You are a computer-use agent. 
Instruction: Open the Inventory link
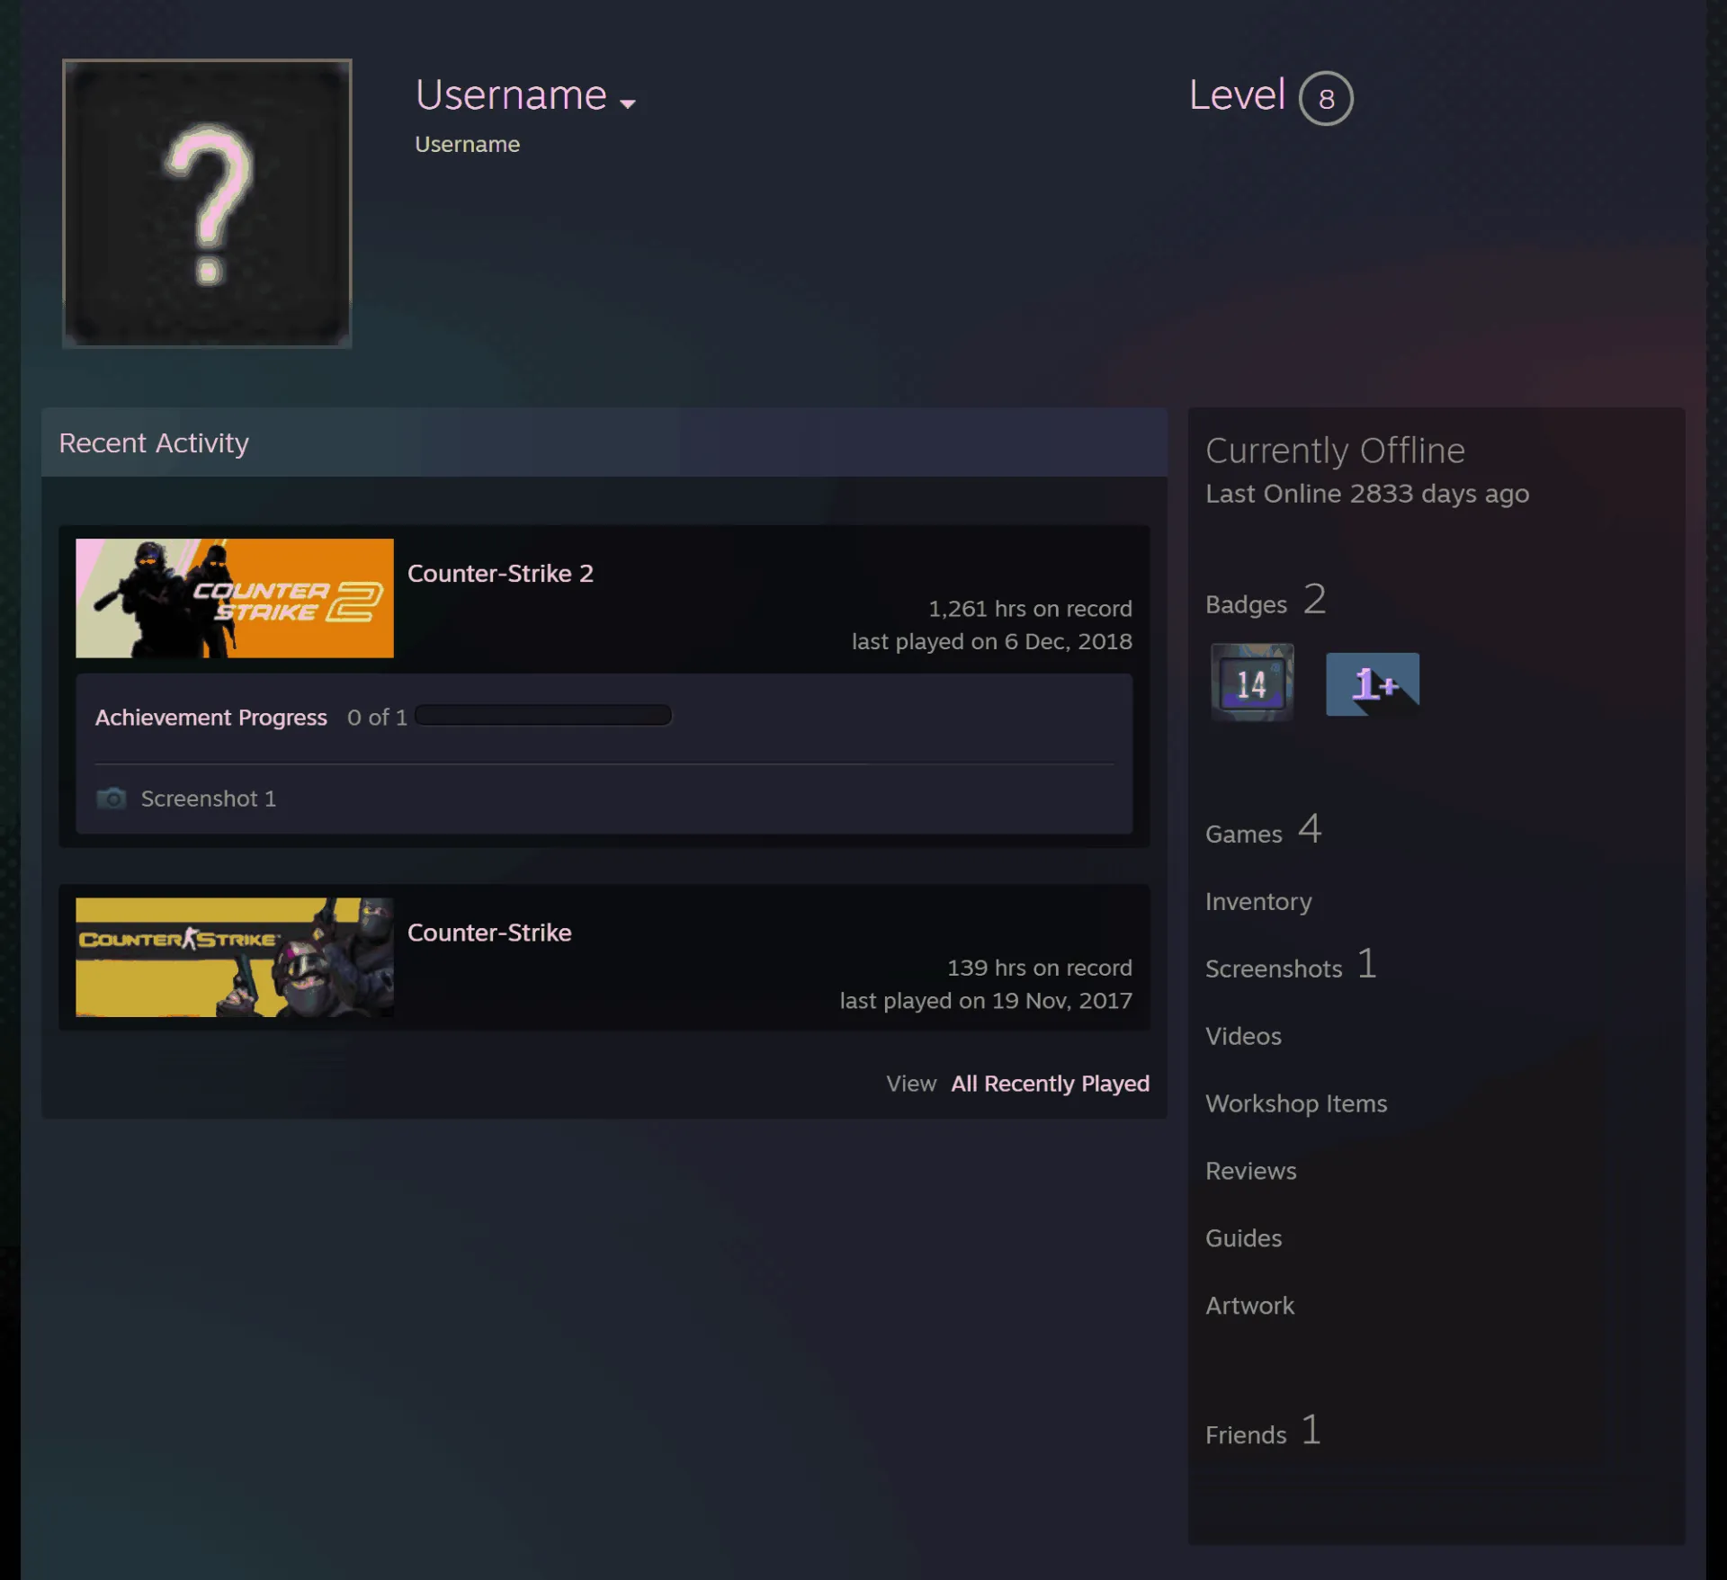[x=1258, y=901]
